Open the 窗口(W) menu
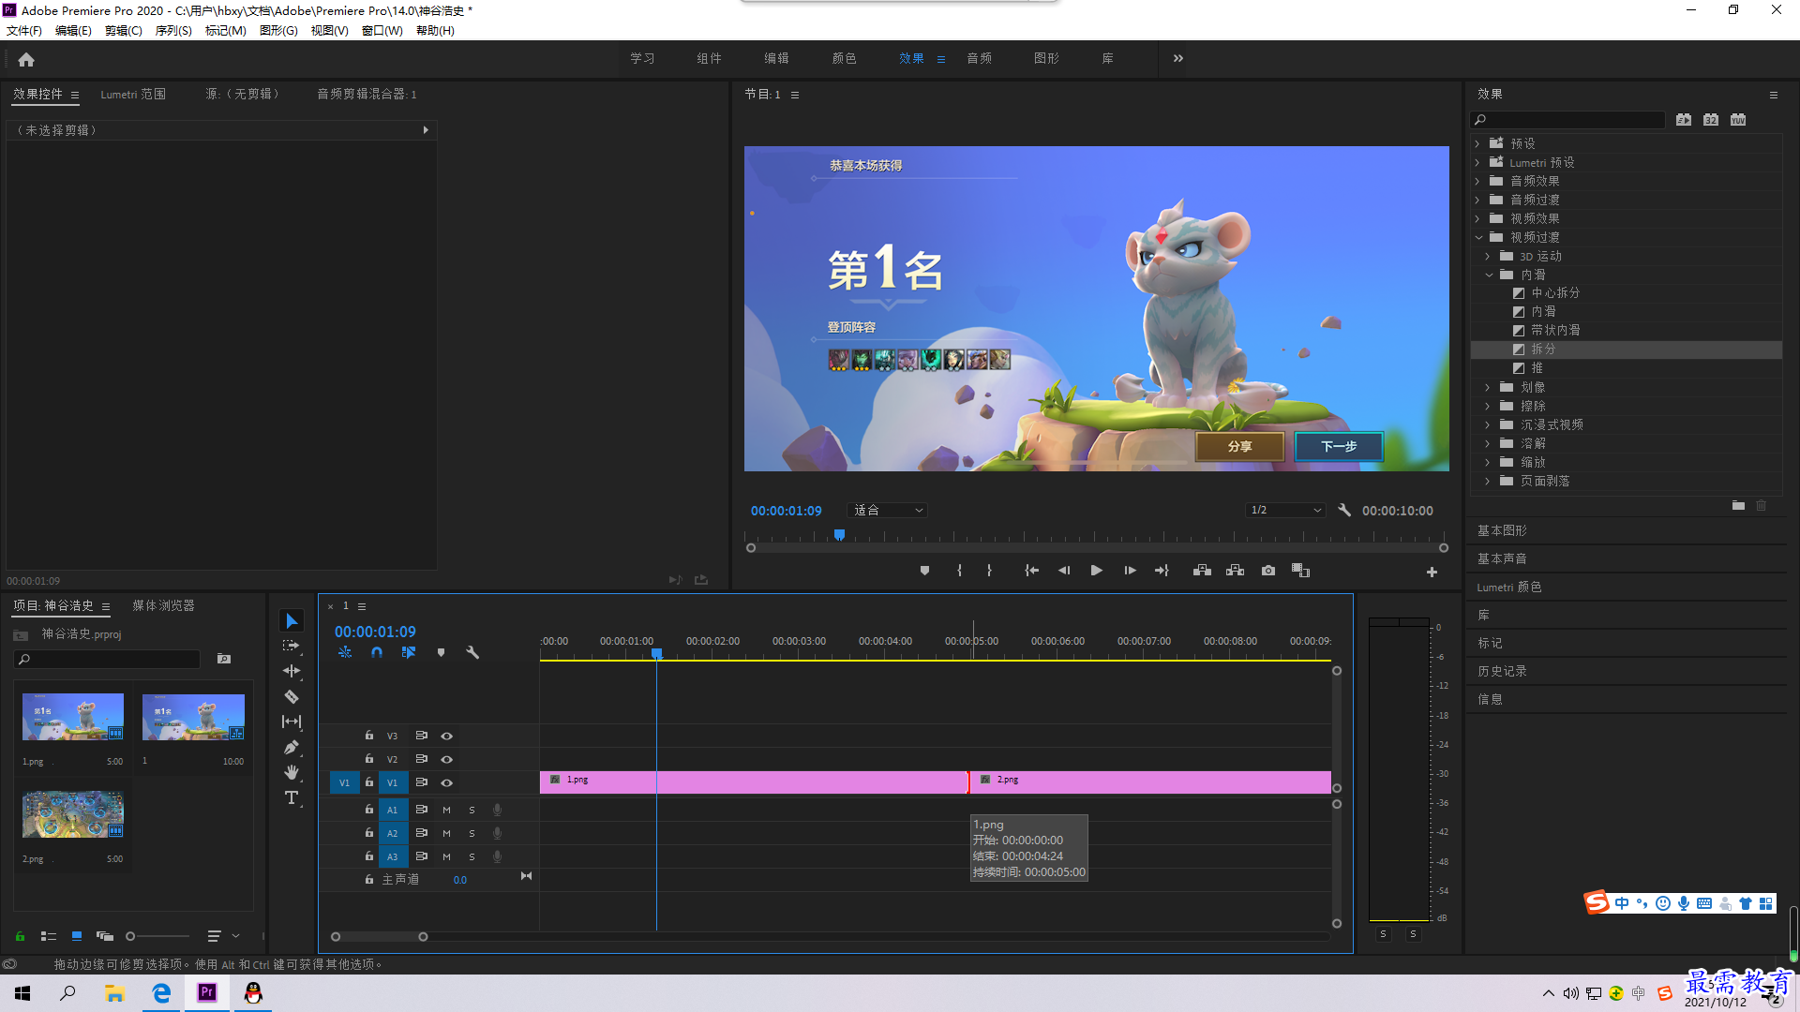This screenshot has width=1800, height=1012. point(382,31)
